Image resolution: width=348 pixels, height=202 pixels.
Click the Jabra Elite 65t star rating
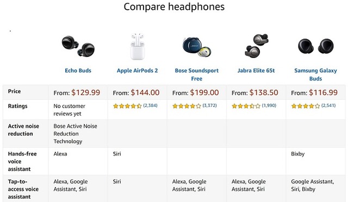[246, 106]
